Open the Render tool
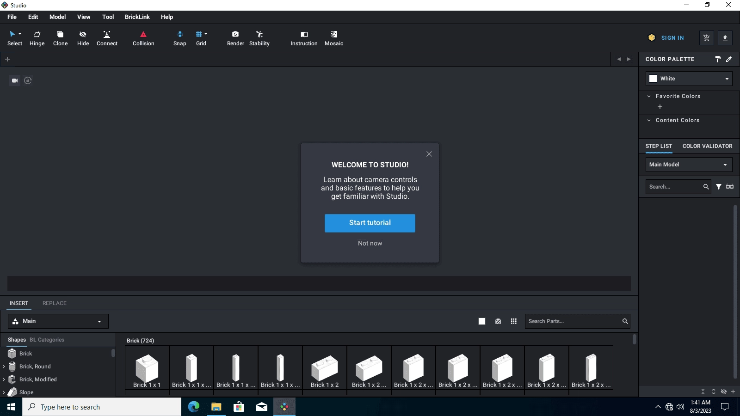 click(x=235, y=38)
